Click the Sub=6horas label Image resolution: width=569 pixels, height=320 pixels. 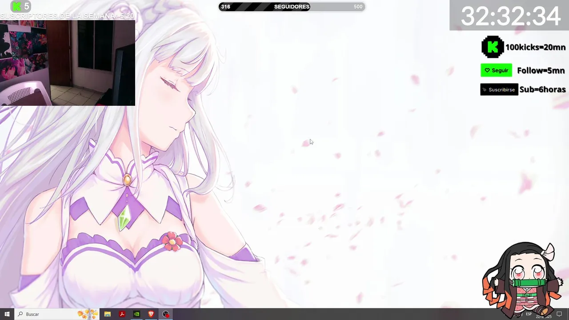pyautogui.click(x=542, y=89)
